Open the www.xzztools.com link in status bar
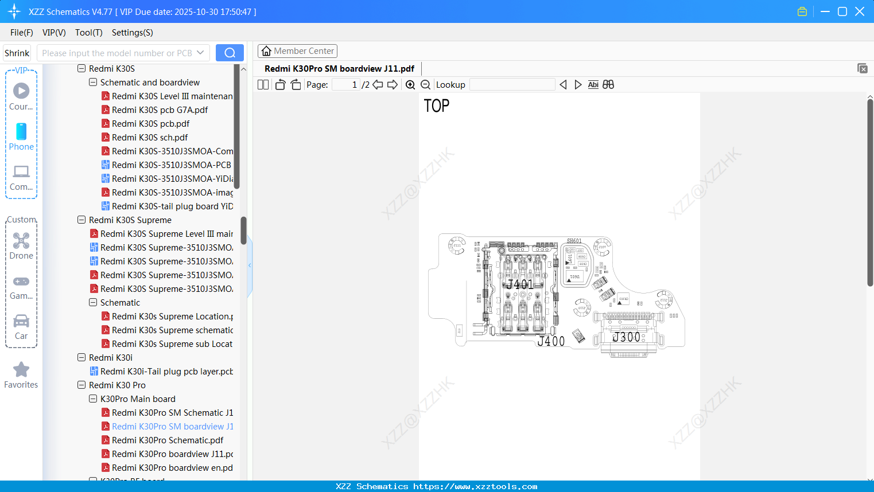This screenshot has width=874, height=492. (475, 486)
